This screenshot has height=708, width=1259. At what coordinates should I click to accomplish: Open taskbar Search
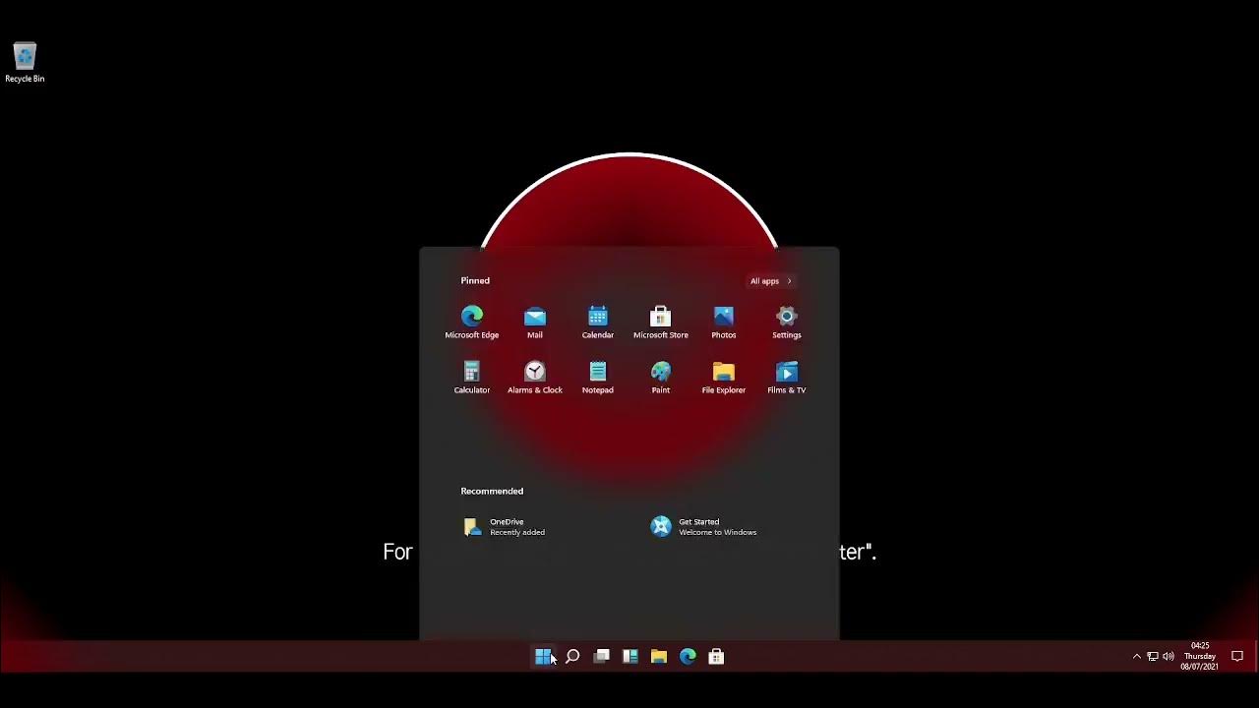point(572,657)
